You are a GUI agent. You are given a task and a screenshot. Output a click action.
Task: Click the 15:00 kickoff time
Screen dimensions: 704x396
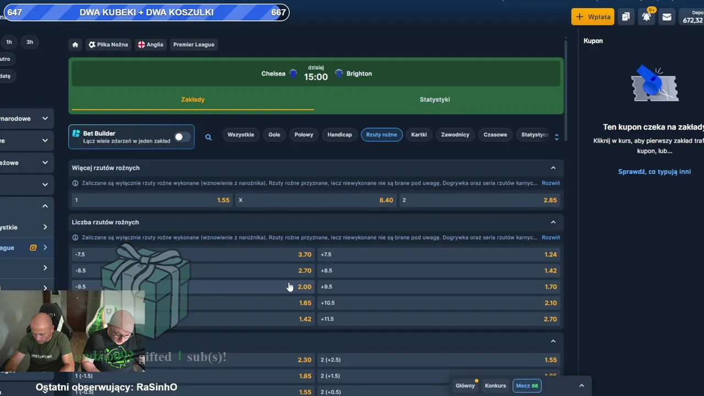tap(316, 77)
